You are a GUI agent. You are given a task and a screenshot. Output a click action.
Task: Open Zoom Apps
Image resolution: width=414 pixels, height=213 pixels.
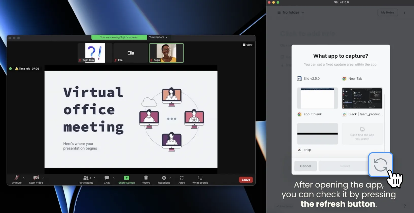(182, 179)
